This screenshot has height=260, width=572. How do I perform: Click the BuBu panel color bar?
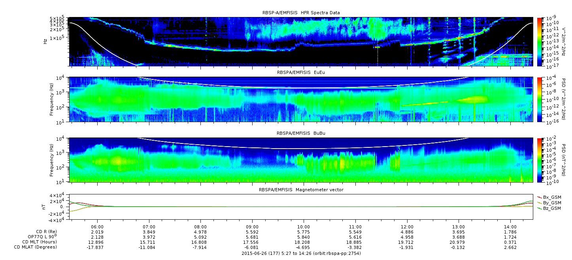pos(540,160)
